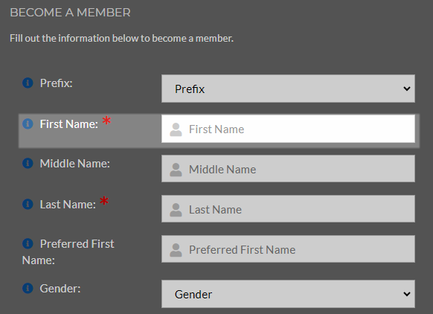Open the Gender dropdown
The image size is (433, 314).
point(288,294)
